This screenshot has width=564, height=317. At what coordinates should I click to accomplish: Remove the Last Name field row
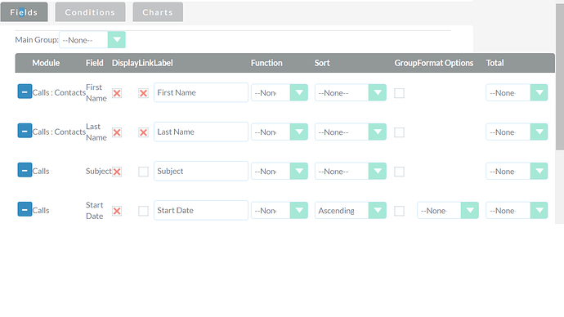pyautogui.click(x=25, y=131)
